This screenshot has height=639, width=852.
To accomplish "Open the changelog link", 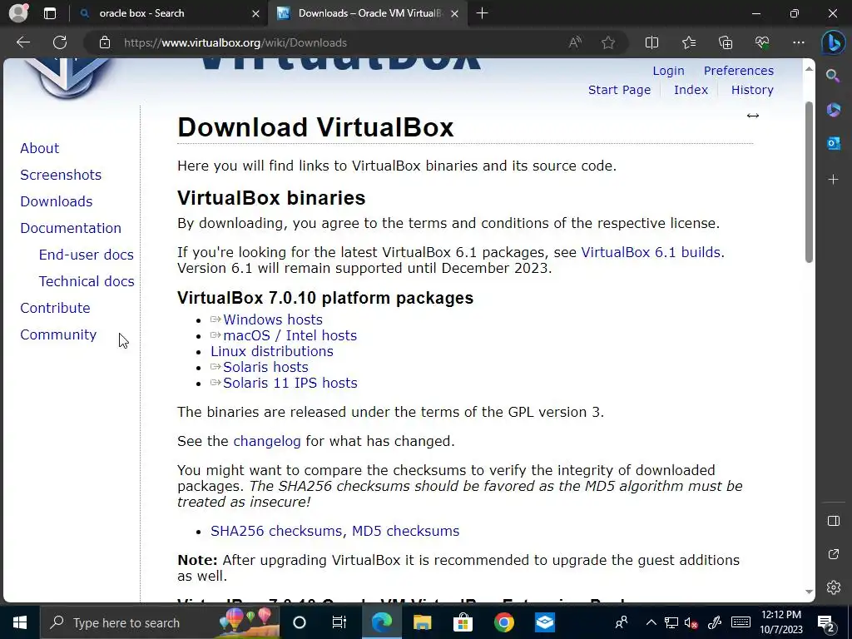I will click(x=267, y=441).
